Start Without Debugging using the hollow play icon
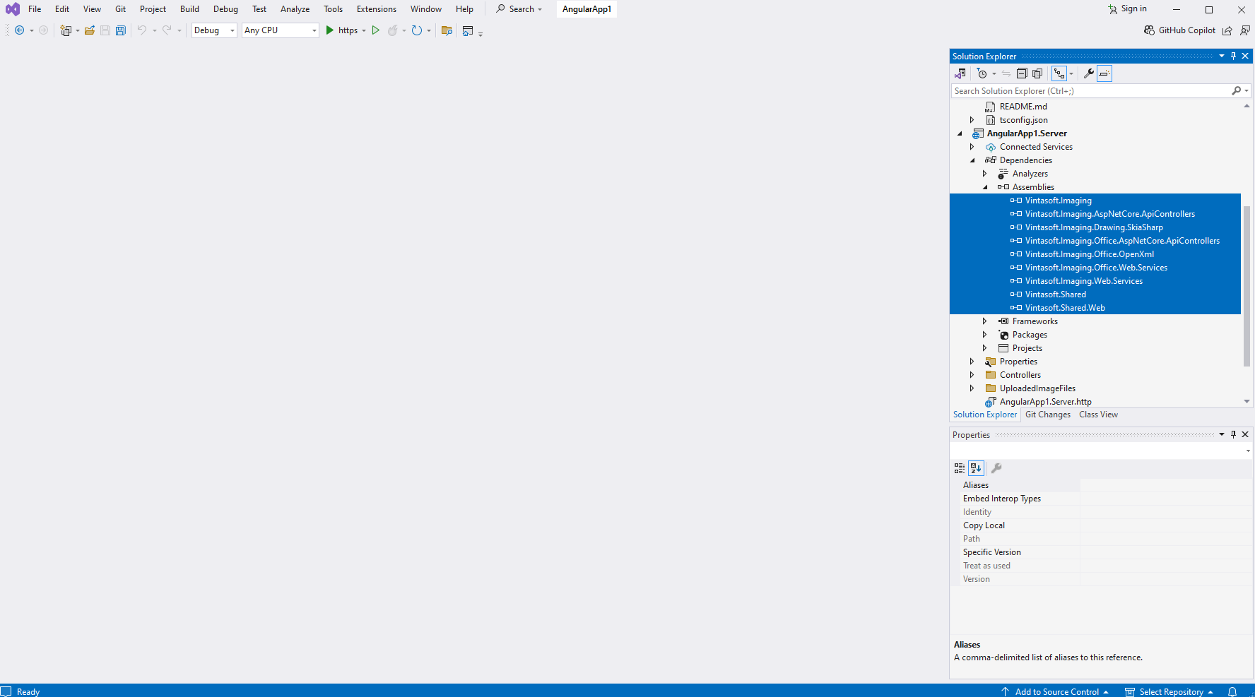This screenshot has height=697, width=1255. coord(376,30)
